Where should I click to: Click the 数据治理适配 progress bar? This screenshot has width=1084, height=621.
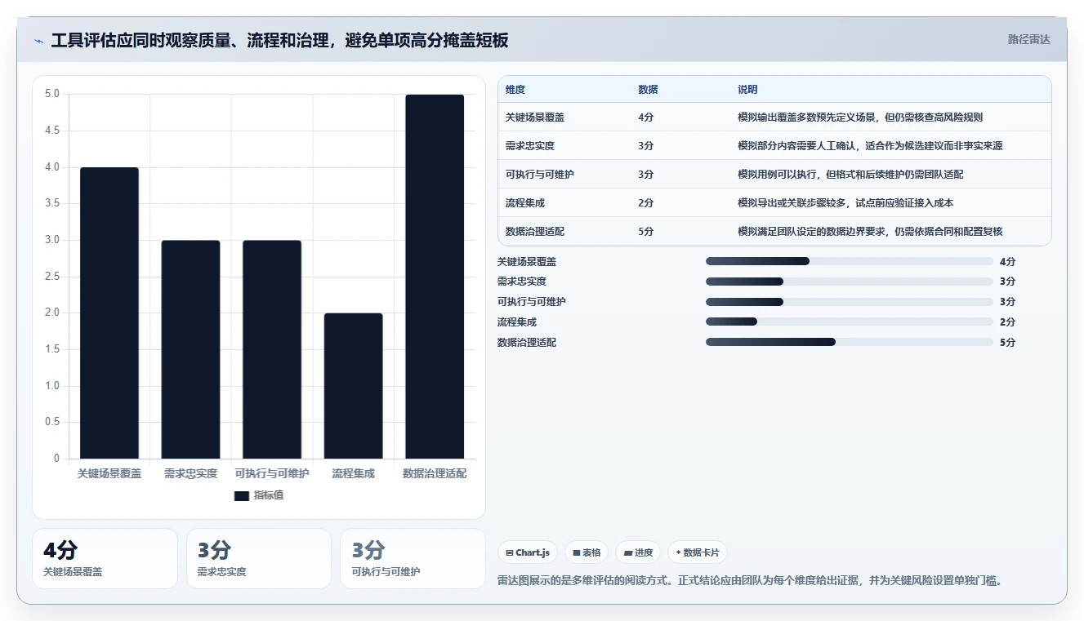point(850,343)
